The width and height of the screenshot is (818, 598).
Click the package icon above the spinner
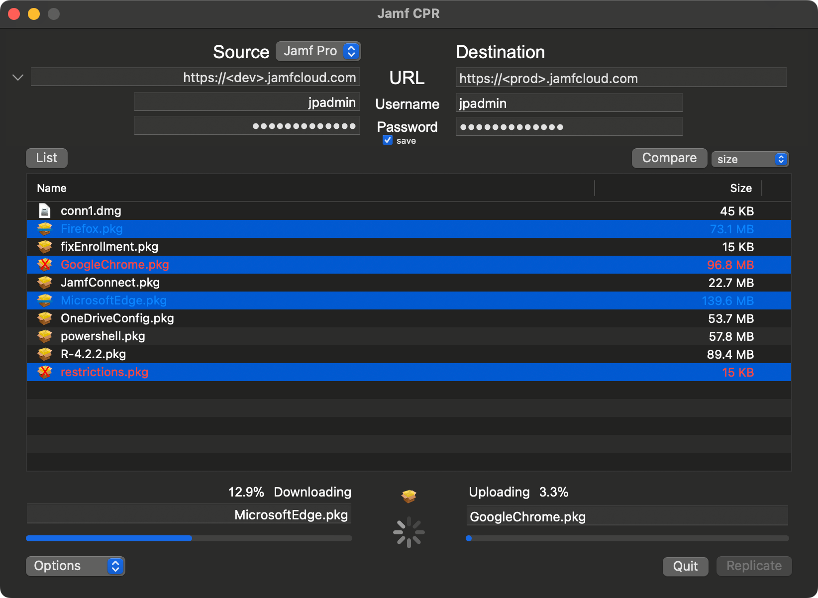click(x=409, y=496)
